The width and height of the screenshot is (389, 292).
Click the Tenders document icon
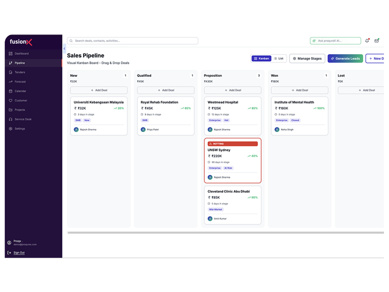11,72
